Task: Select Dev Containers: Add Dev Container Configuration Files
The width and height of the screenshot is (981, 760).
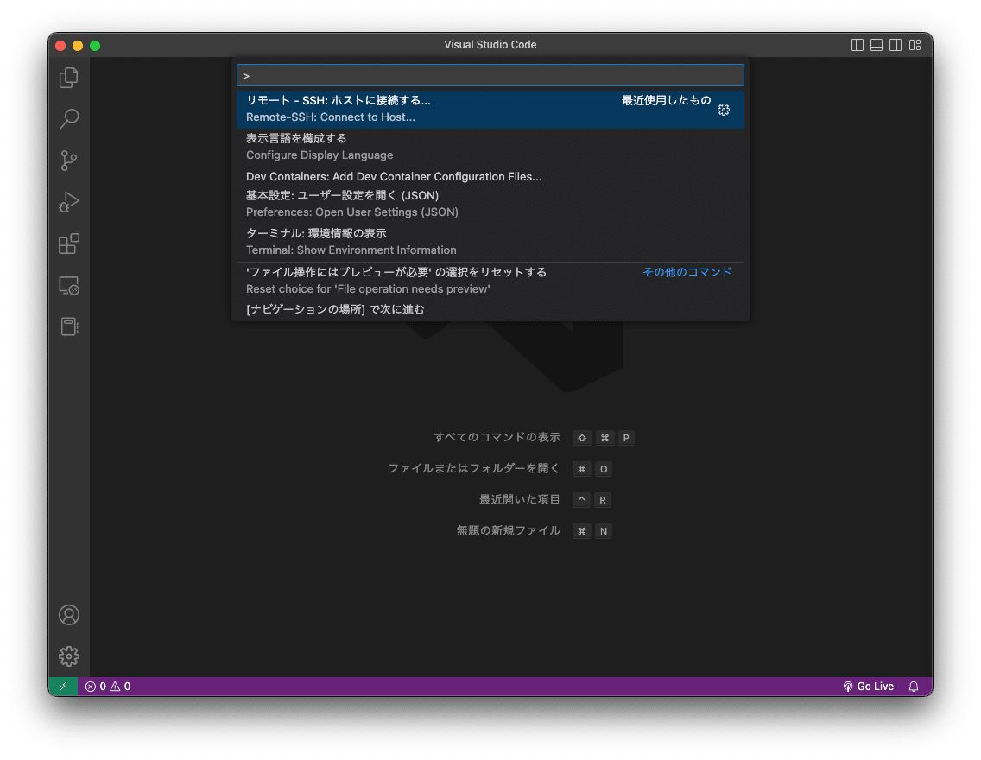Action: (490, 176)
